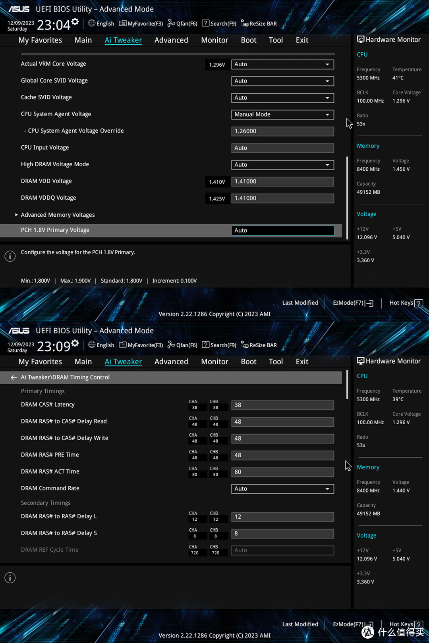This screenshot has height=643, width=429.
Task: Open the DRAM Command Rate dropdown
Action: [x=282, y=489]
